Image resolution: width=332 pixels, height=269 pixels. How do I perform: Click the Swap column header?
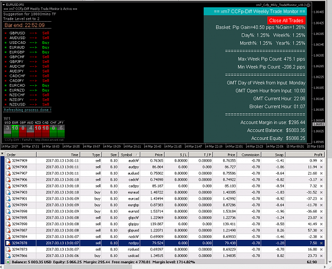pos(273,155)
